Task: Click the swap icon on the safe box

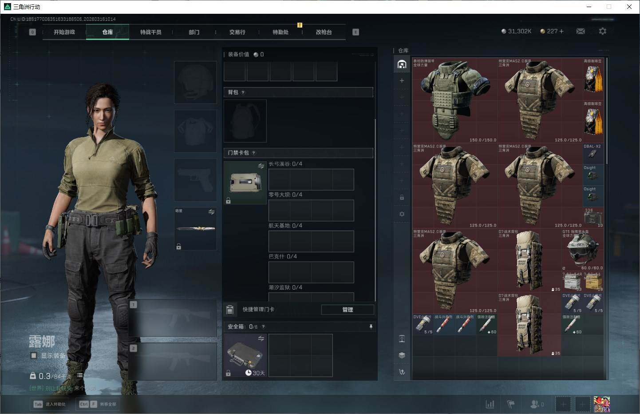Action: (261, 338)
